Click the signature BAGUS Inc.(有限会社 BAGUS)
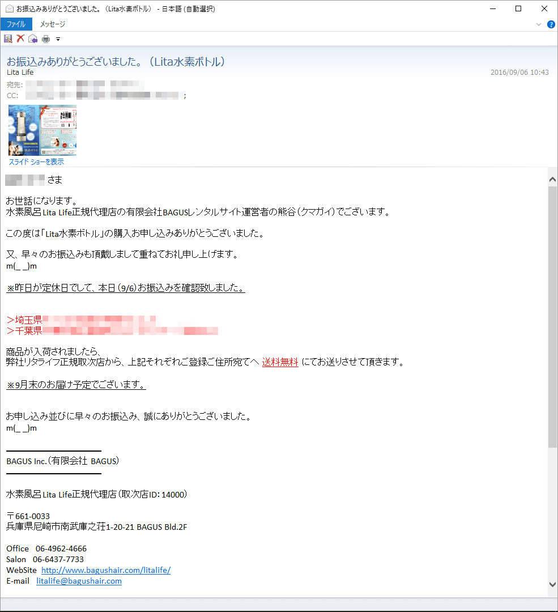 click(x=63, y=461)
